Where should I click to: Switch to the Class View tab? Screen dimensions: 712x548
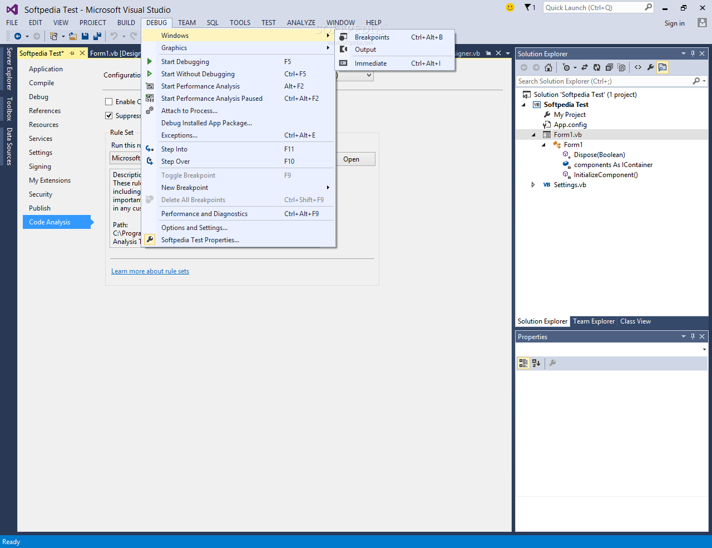pos(635,321)
